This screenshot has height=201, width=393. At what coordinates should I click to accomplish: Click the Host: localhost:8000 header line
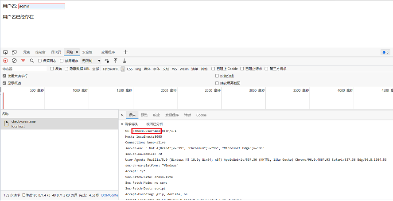[144, 137]
